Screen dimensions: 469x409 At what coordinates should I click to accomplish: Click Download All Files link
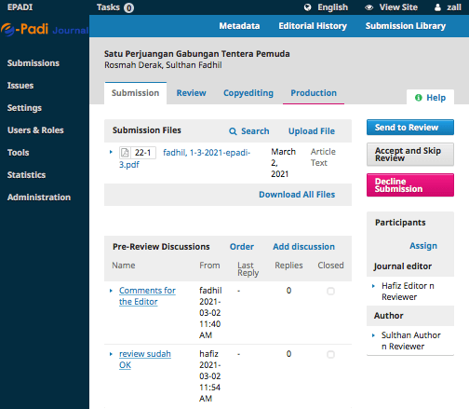pyautogui.click(x=297, y=195)
